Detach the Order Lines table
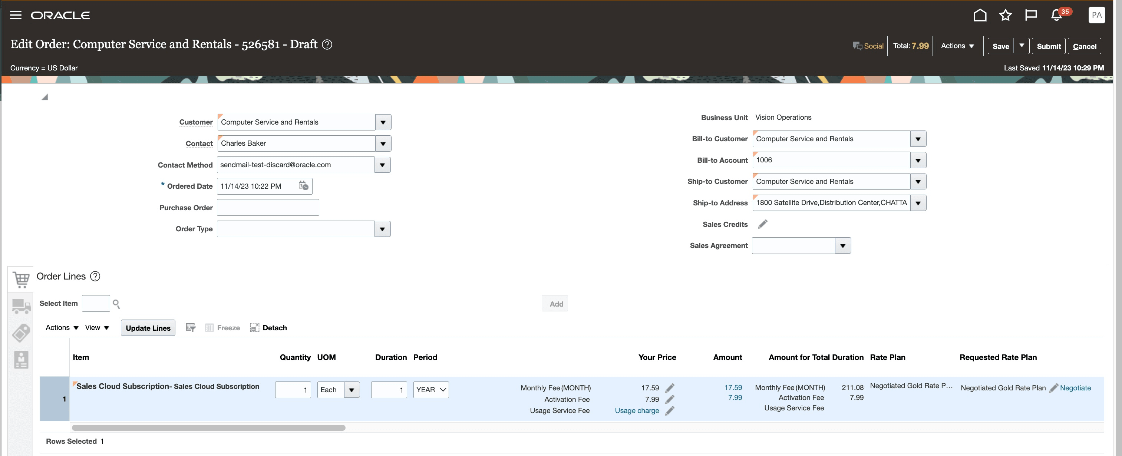Image resolution: width=1122 pixels, height=456 pixels. pyautogui.click(x=268, y=327)
